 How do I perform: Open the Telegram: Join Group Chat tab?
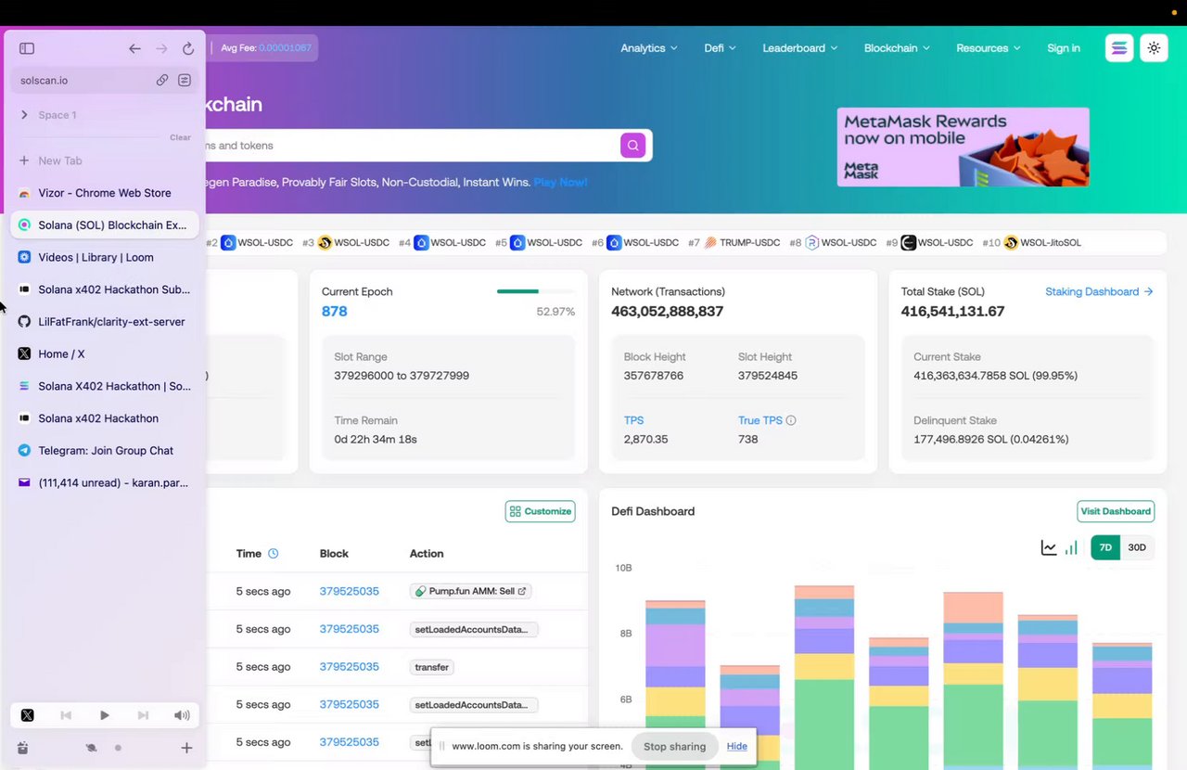(104, 450)
